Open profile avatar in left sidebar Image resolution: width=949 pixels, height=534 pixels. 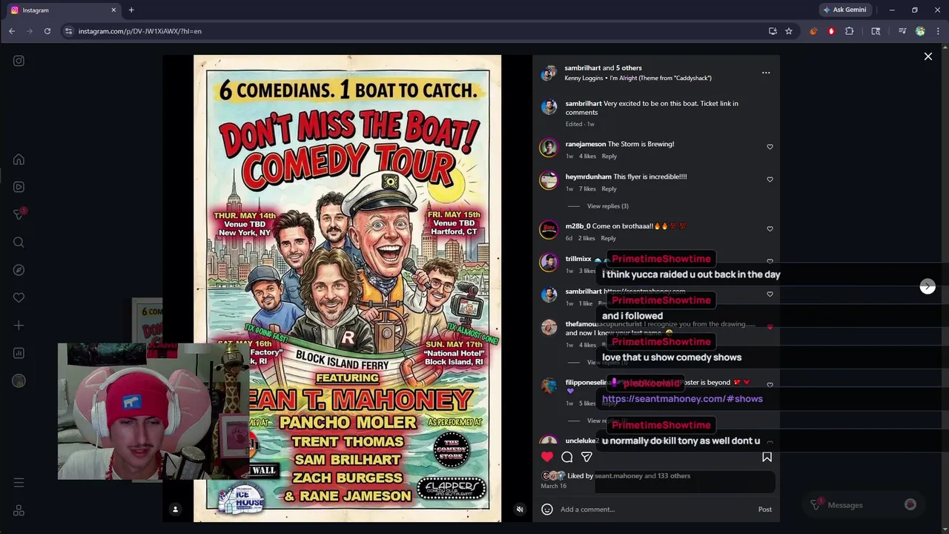[19, 380]
